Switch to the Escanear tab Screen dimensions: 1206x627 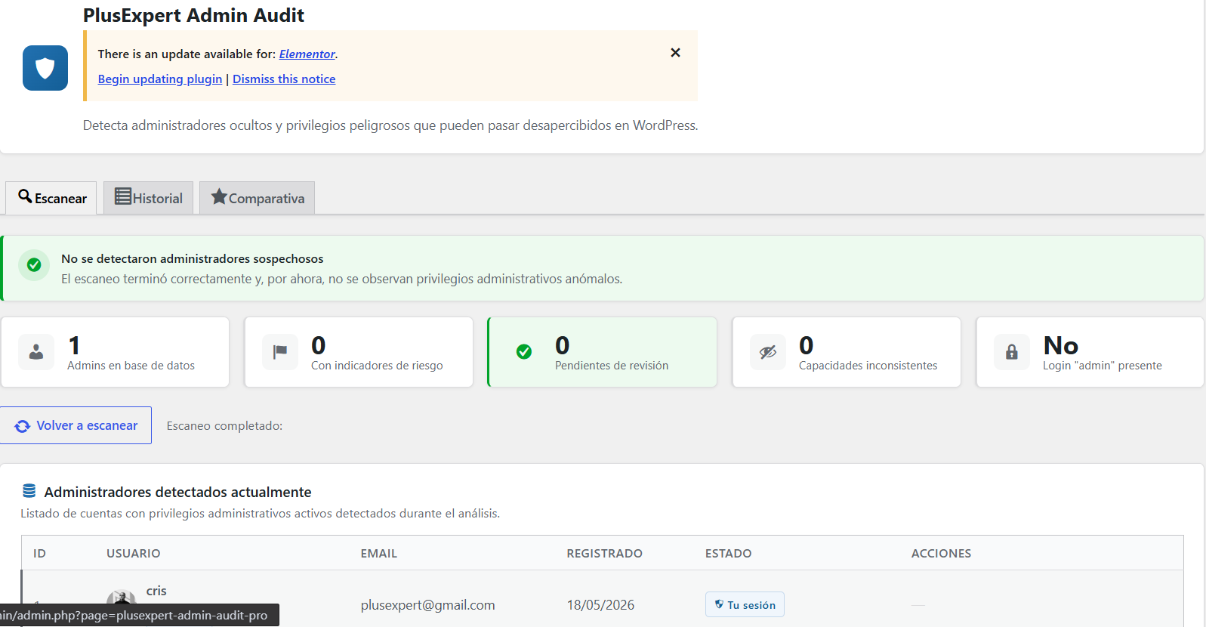coord(51,198)
